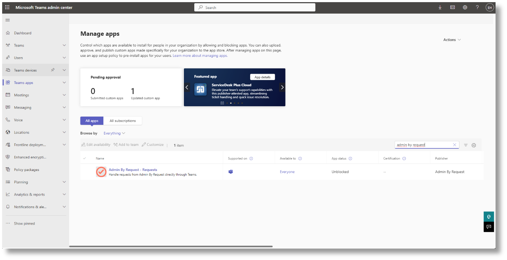The width and height of the screenshot is (507, 260).
Task: Clear the admin by request search
Action: pyautogui.click(x=455, y=145)
